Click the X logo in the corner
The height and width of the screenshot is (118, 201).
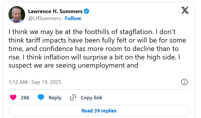point(185,11)
